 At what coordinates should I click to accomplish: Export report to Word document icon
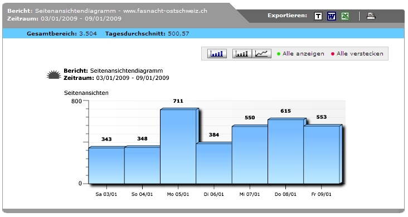pos(332,16)
